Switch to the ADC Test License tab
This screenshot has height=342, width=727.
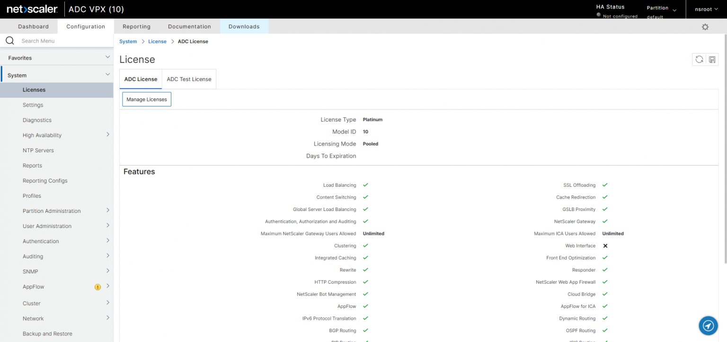pos(188,79)
